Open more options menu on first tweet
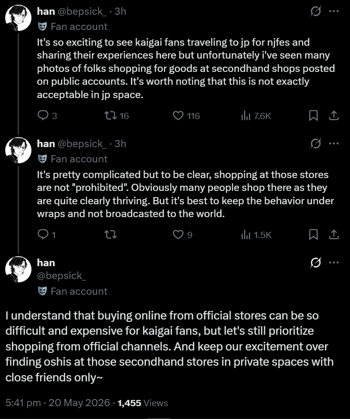This screenshot has width=350, height=419. [334, 11]
